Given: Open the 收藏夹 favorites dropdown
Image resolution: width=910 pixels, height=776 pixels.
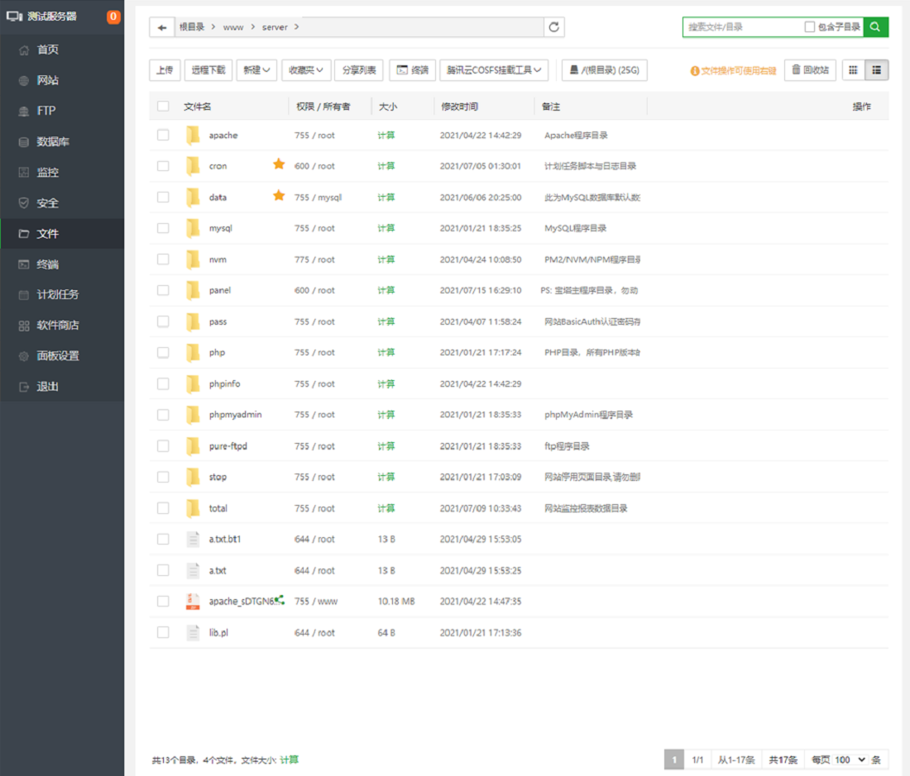Looking at the screenshot, I should coord(305,70).
